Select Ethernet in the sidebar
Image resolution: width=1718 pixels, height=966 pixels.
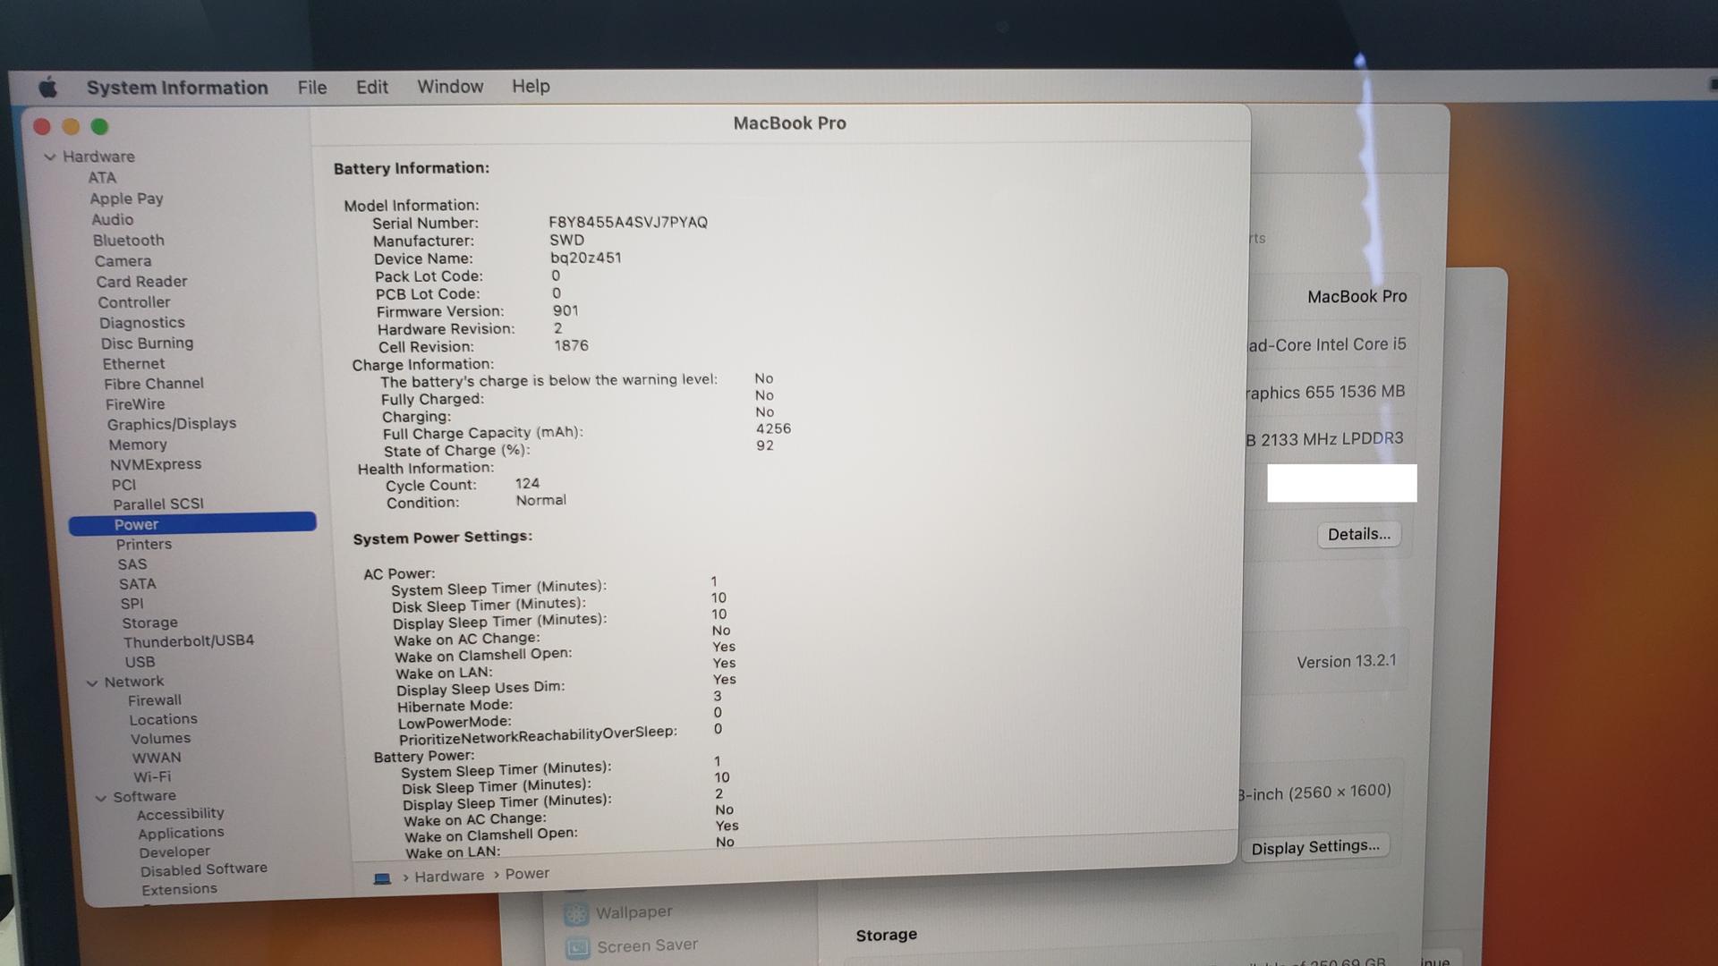[x=134, y=364]
